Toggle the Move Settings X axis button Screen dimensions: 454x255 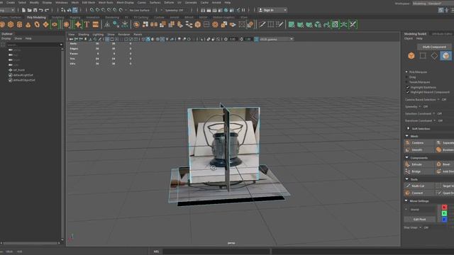tap(444, 208)
